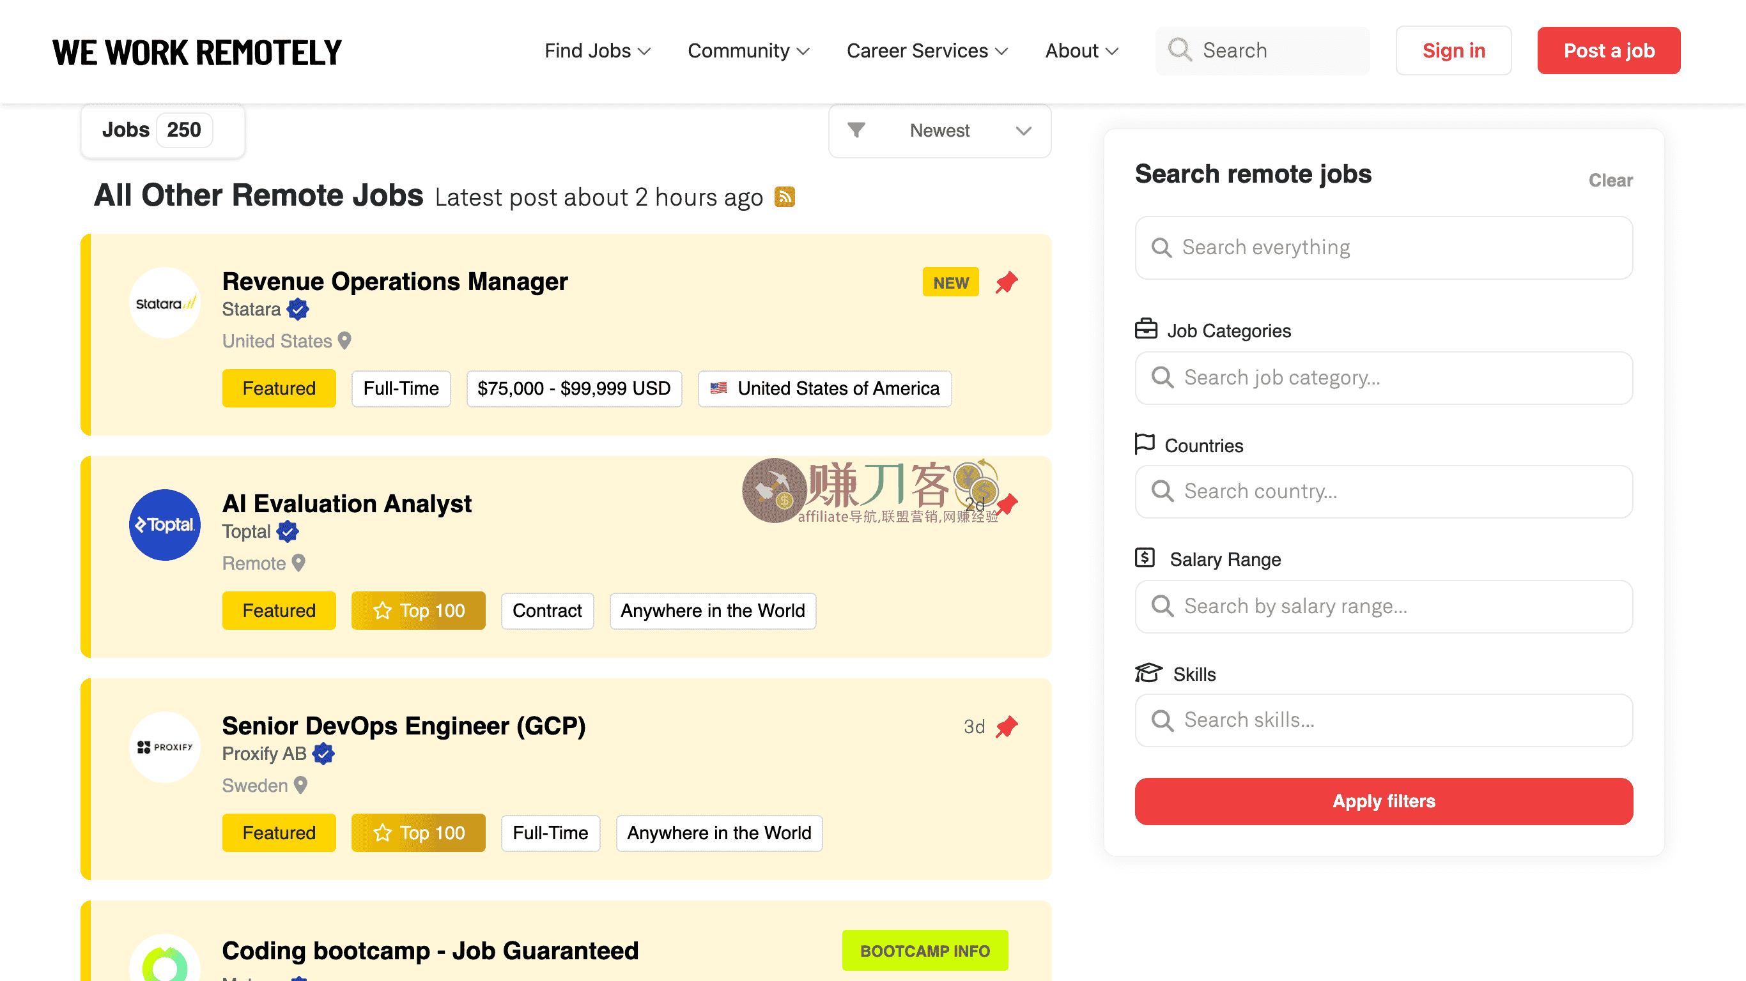Screen dimensions: 1746x981
Task: Click the magnifier icon in header search
Action: 1180,49
